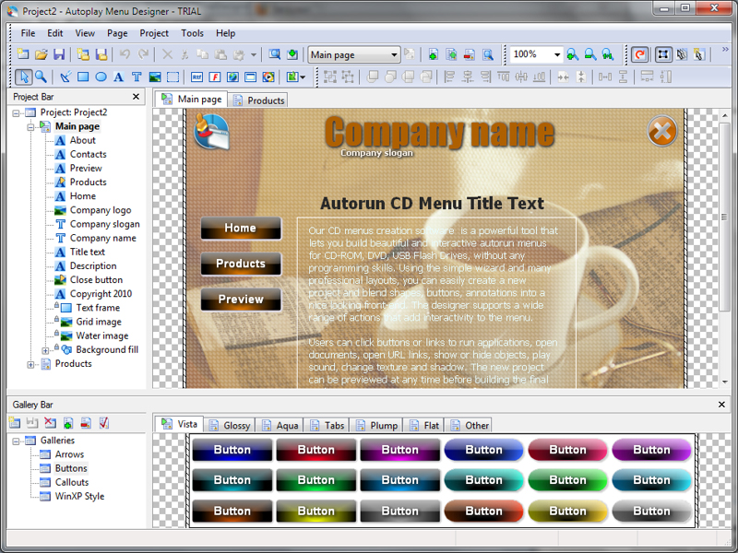Click the new gallery icon in Gallery Bar
738x553 pixels.
tap(14, 423)
